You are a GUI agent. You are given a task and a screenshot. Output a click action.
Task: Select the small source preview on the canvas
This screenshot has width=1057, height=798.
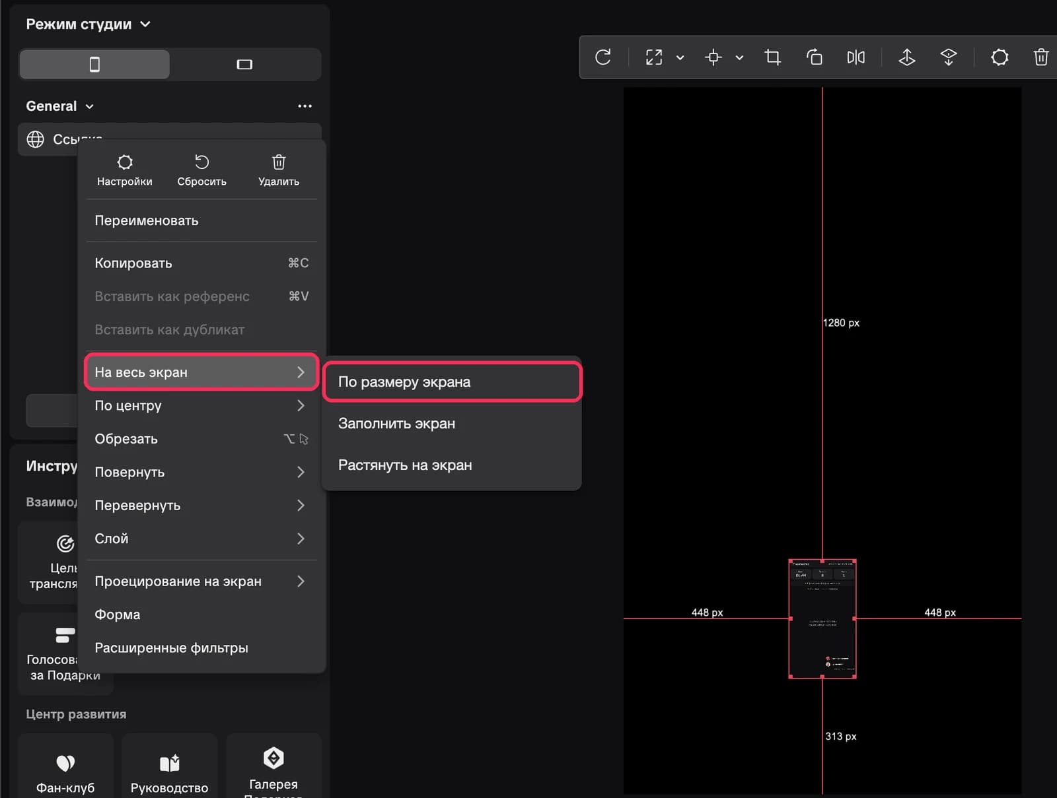point(822,618)
